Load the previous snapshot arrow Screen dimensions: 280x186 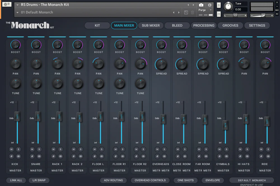click(x=174, y=12)
